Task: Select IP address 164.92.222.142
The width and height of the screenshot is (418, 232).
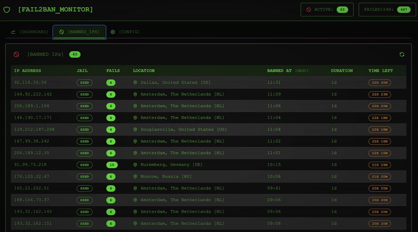Action: coord(33,94)
